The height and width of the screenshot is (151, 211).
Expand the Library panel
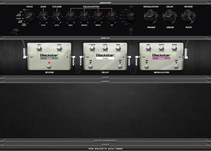(105, 82)
